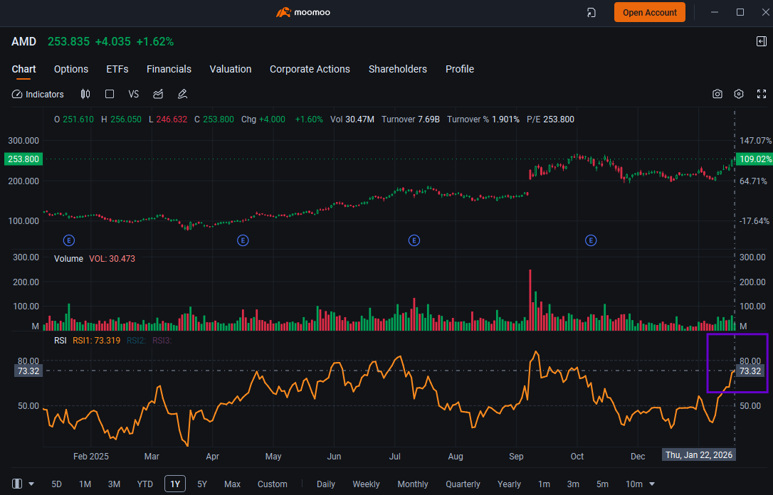The height and width of the screenshot is (495, 773).
Task: Take a chart snapshot with camera icon
Action: pos(717,94)
